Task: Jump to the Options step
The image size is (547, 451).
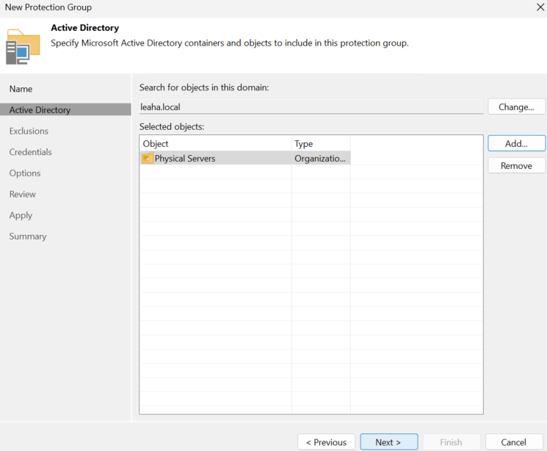Action: [25, 173]
